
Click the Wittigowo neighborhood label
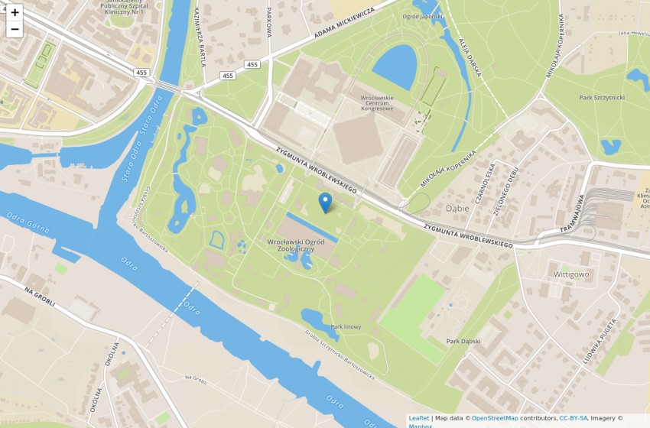pos(571,274)
